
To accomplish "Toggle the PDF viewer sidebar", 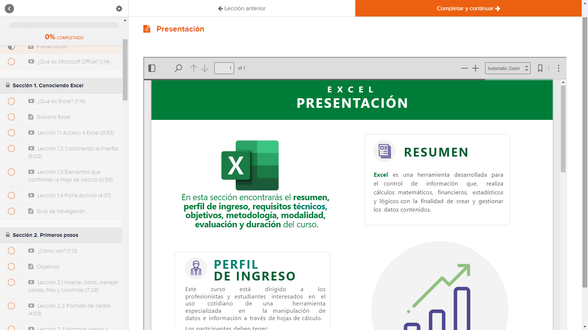I will point(152,68).
